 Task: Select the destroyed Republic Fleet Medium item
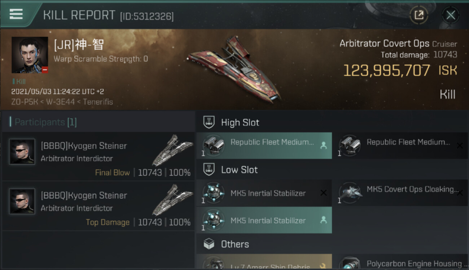point(400,145)
